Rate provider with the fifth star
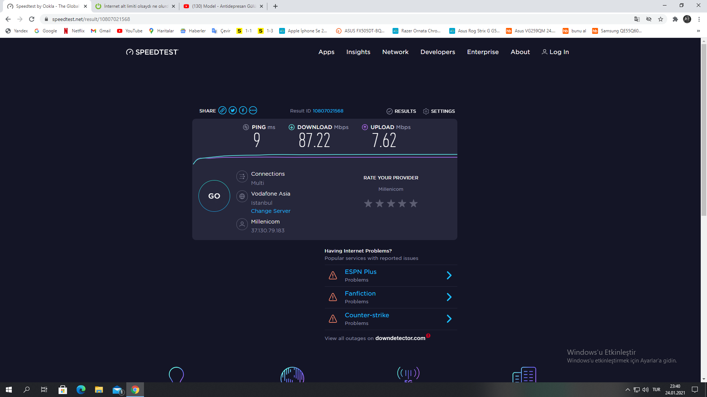The image size is (707, 397). [414, 203]
